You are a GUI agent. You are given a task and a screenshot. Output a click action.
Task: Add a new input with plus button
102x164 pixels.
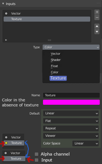97,12
